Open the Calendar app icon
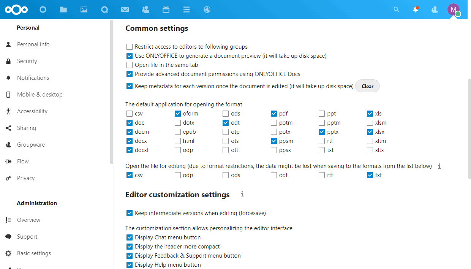Screen dimensions: 471x269 point(166,9)
